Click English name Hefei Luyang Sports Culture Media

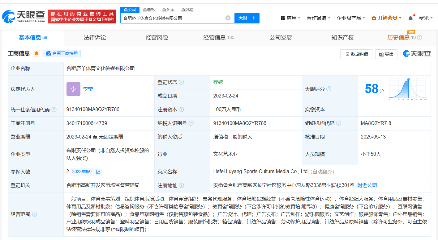click(260, 171)
